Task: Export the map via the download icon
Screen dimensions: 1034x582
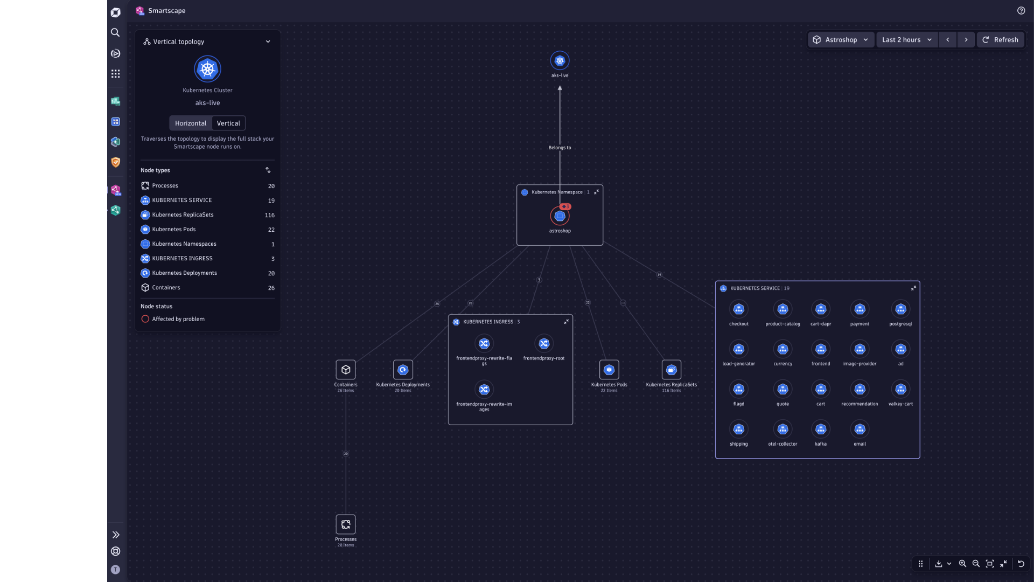Action: click(938, 564)
